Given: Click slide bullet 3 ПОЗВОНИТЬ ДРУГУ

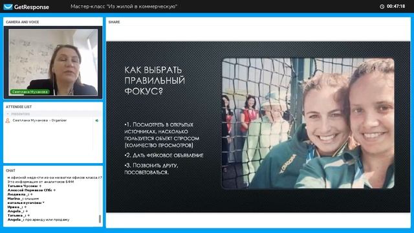Looking at the screenshot, I should tap(151, 169).
